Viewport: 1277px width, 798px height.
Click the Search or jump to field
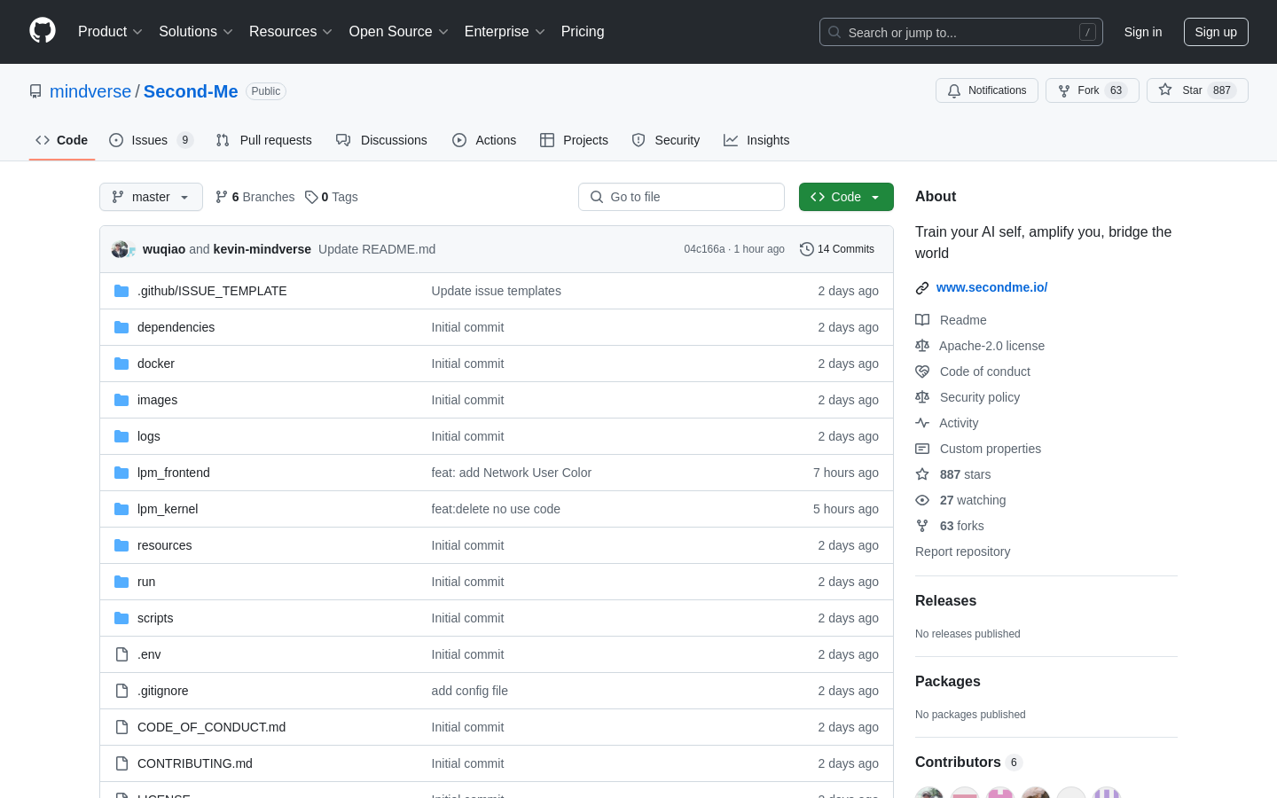[961, 32]
